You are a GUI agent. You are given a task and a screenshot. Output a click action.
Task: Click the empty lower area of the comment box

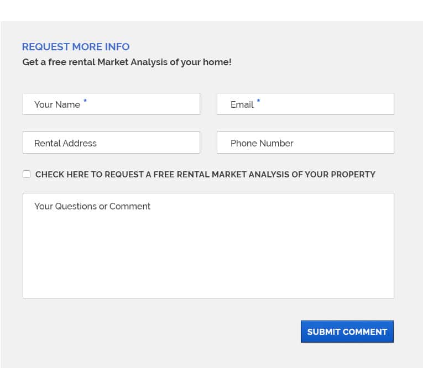(208, 264)
